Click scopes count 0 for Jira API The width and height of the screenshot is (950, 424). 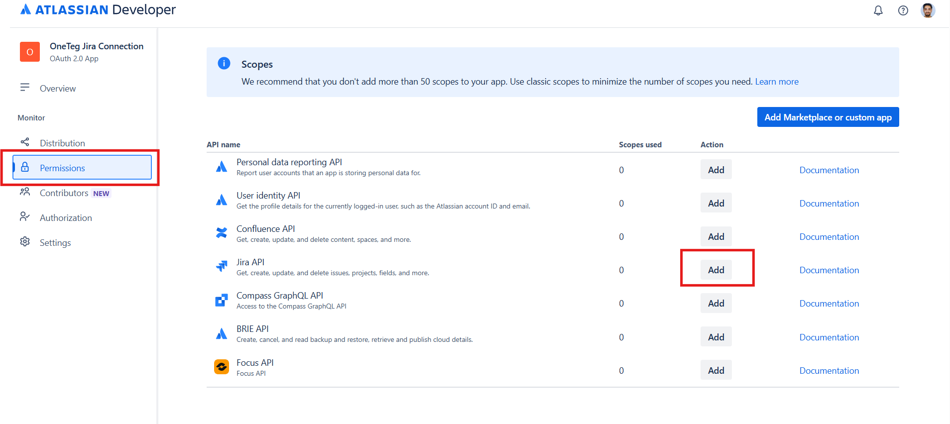pos(621,270)
